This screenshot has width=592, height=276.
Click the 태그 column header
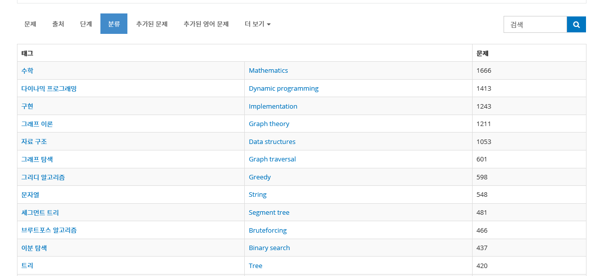27,53
